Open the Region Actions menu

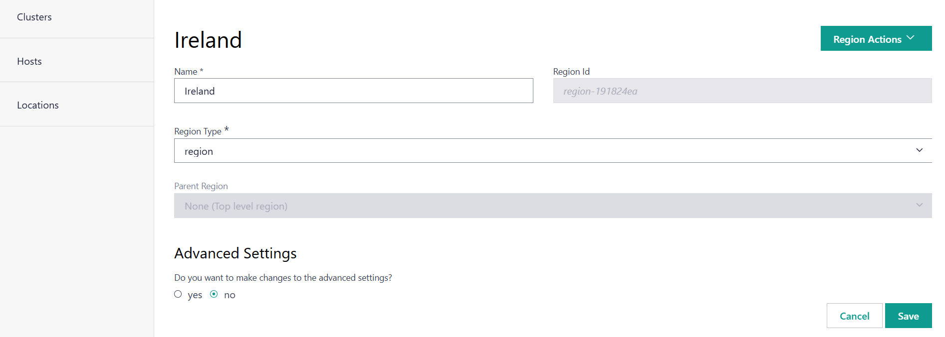tap(867, 39)
